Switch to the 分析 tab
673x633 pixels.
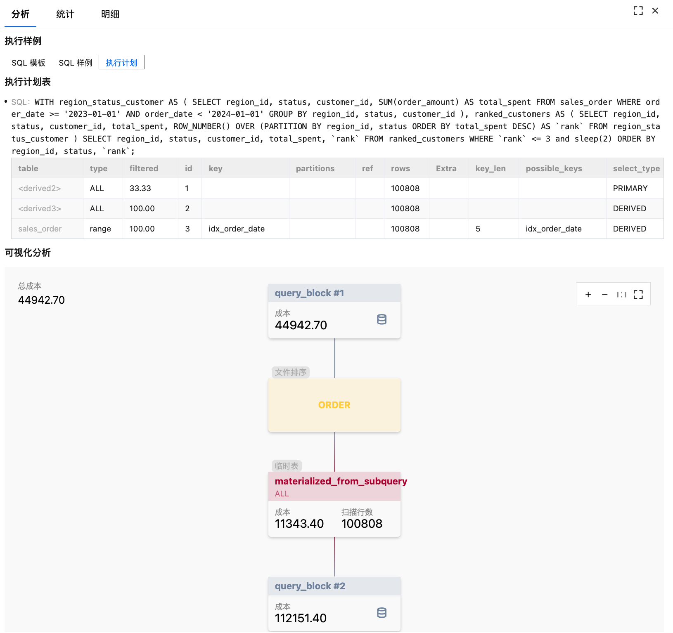click(20, 14)
